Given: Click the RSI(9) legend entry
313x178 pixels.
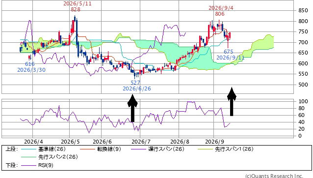Looking at the screenshot, I should (x=46, y=165).
